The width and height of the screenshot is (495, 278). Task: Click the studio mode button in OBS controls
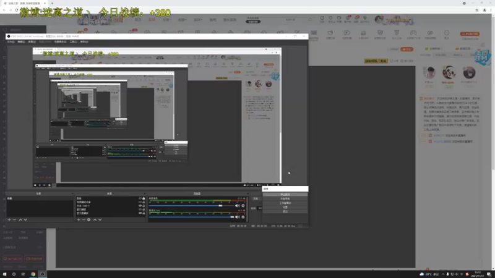click(x=285, y=203)
